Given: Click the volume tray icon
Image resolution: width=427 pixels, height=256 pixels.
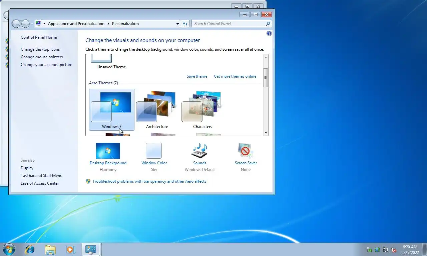Looking at the screenshot, I should (394, 250).
